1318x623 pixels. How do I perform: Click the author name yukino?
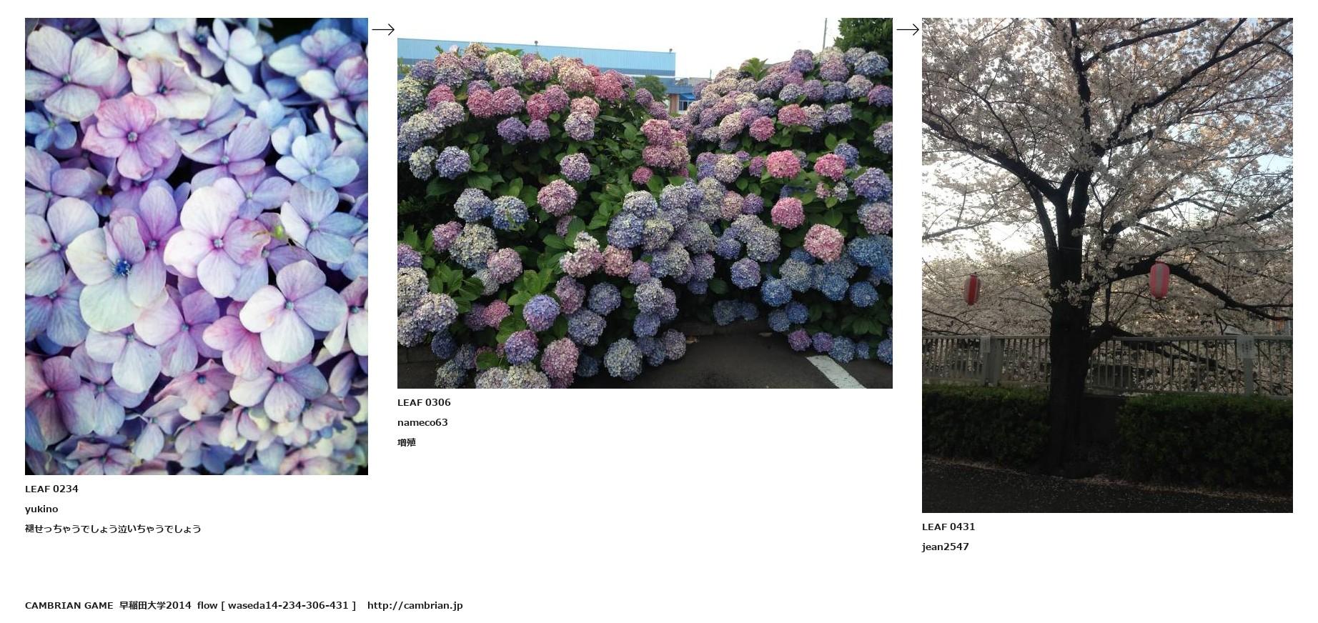41,509
